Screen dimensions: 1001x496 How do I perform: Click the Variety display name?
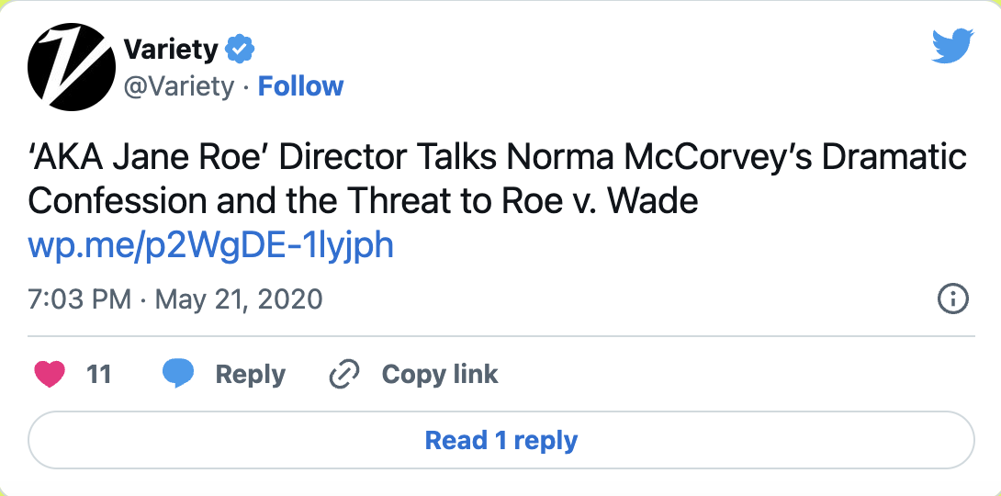(x=173, y=49)
